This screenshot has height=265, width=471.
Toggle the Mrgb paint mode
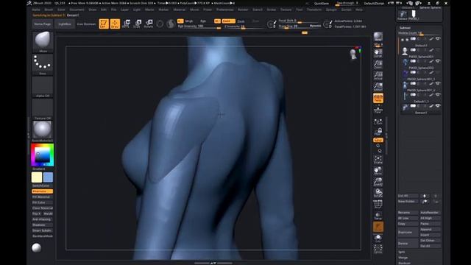[x=189, y=21]
